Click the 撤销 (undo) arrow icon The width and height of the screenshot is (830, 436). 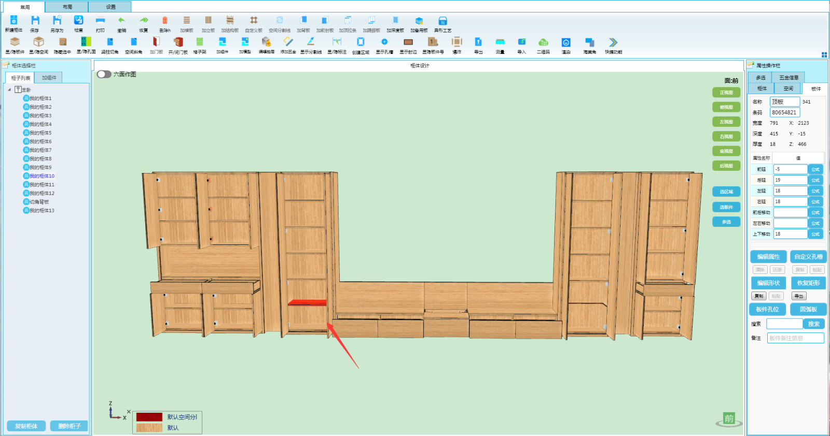pyautogui.click(x=121, y=21)
